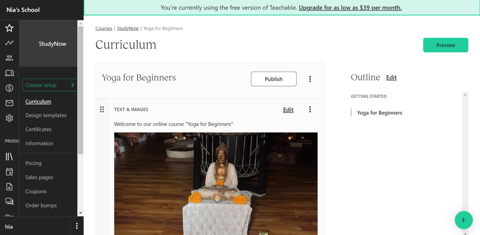Image resolution: width=480 pixels, height=235 pixels.
Task: Click the green Preview button
Action: (445, 45)
